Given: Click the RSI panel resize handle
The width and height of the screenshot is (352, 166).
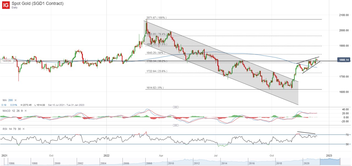Looking at the screenshot, I should point(175,125).
